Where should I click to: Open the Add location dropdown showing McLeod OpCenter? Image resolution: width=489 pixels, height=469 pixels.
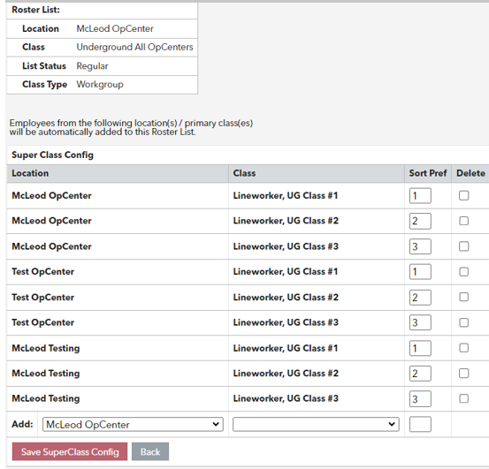tap(133, 424)
